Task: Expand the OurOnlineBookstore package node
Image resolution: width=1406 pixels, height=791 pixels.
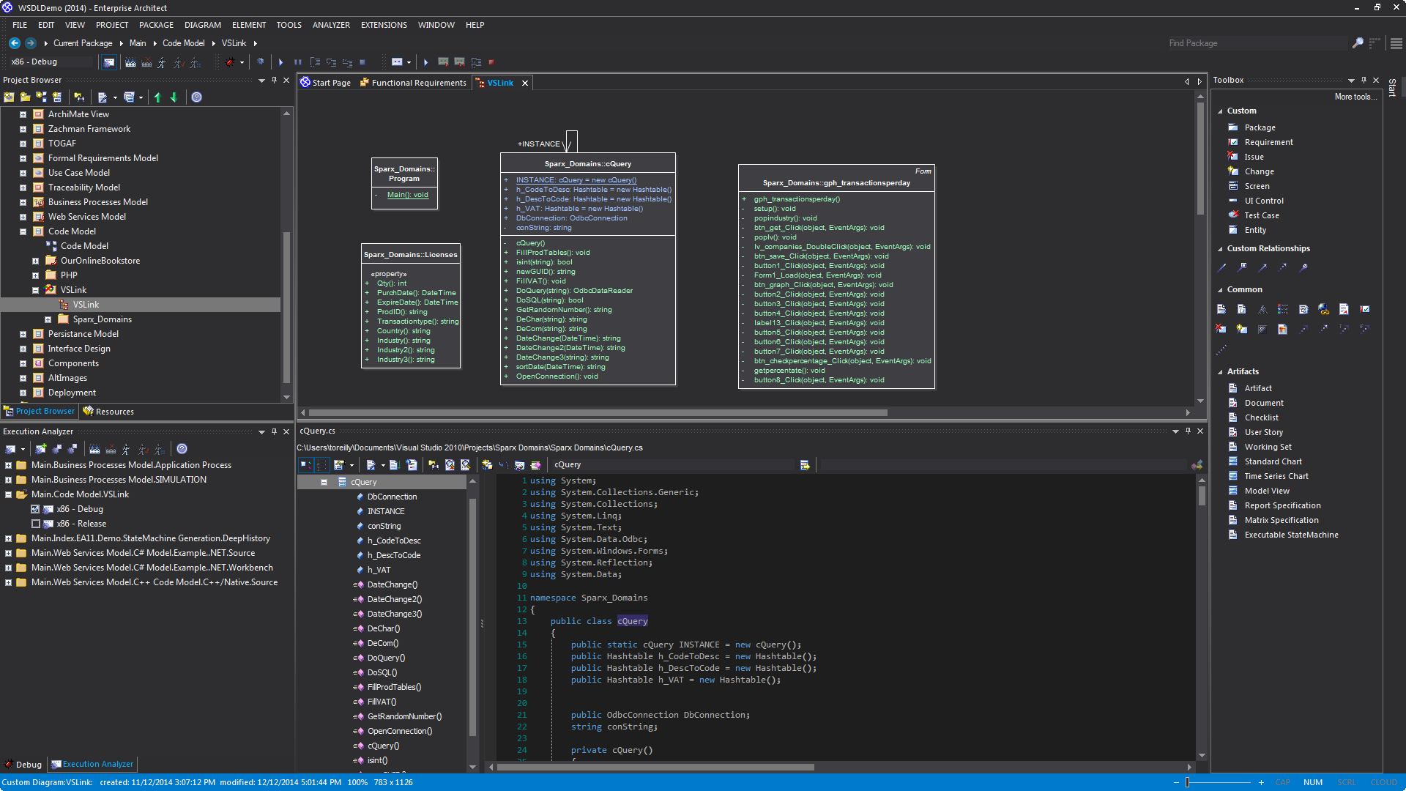Action: [35, 261]
